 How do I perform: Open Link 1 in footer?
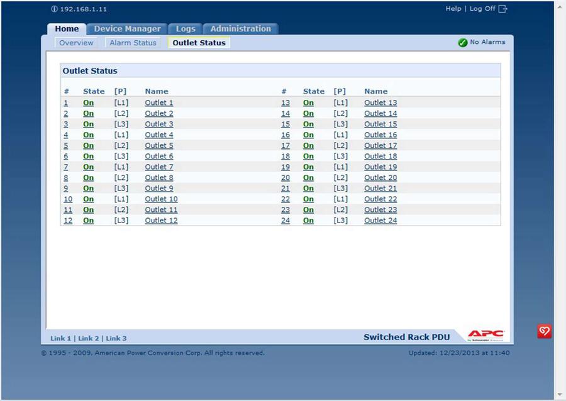click(60, 338)
